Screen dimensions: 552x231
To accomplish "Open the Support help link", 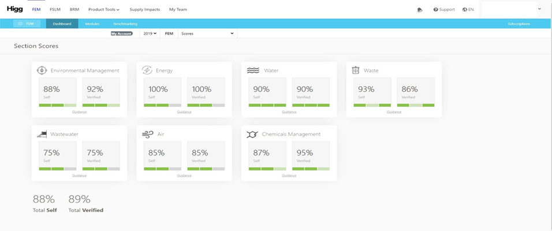I will click(444, 10).
